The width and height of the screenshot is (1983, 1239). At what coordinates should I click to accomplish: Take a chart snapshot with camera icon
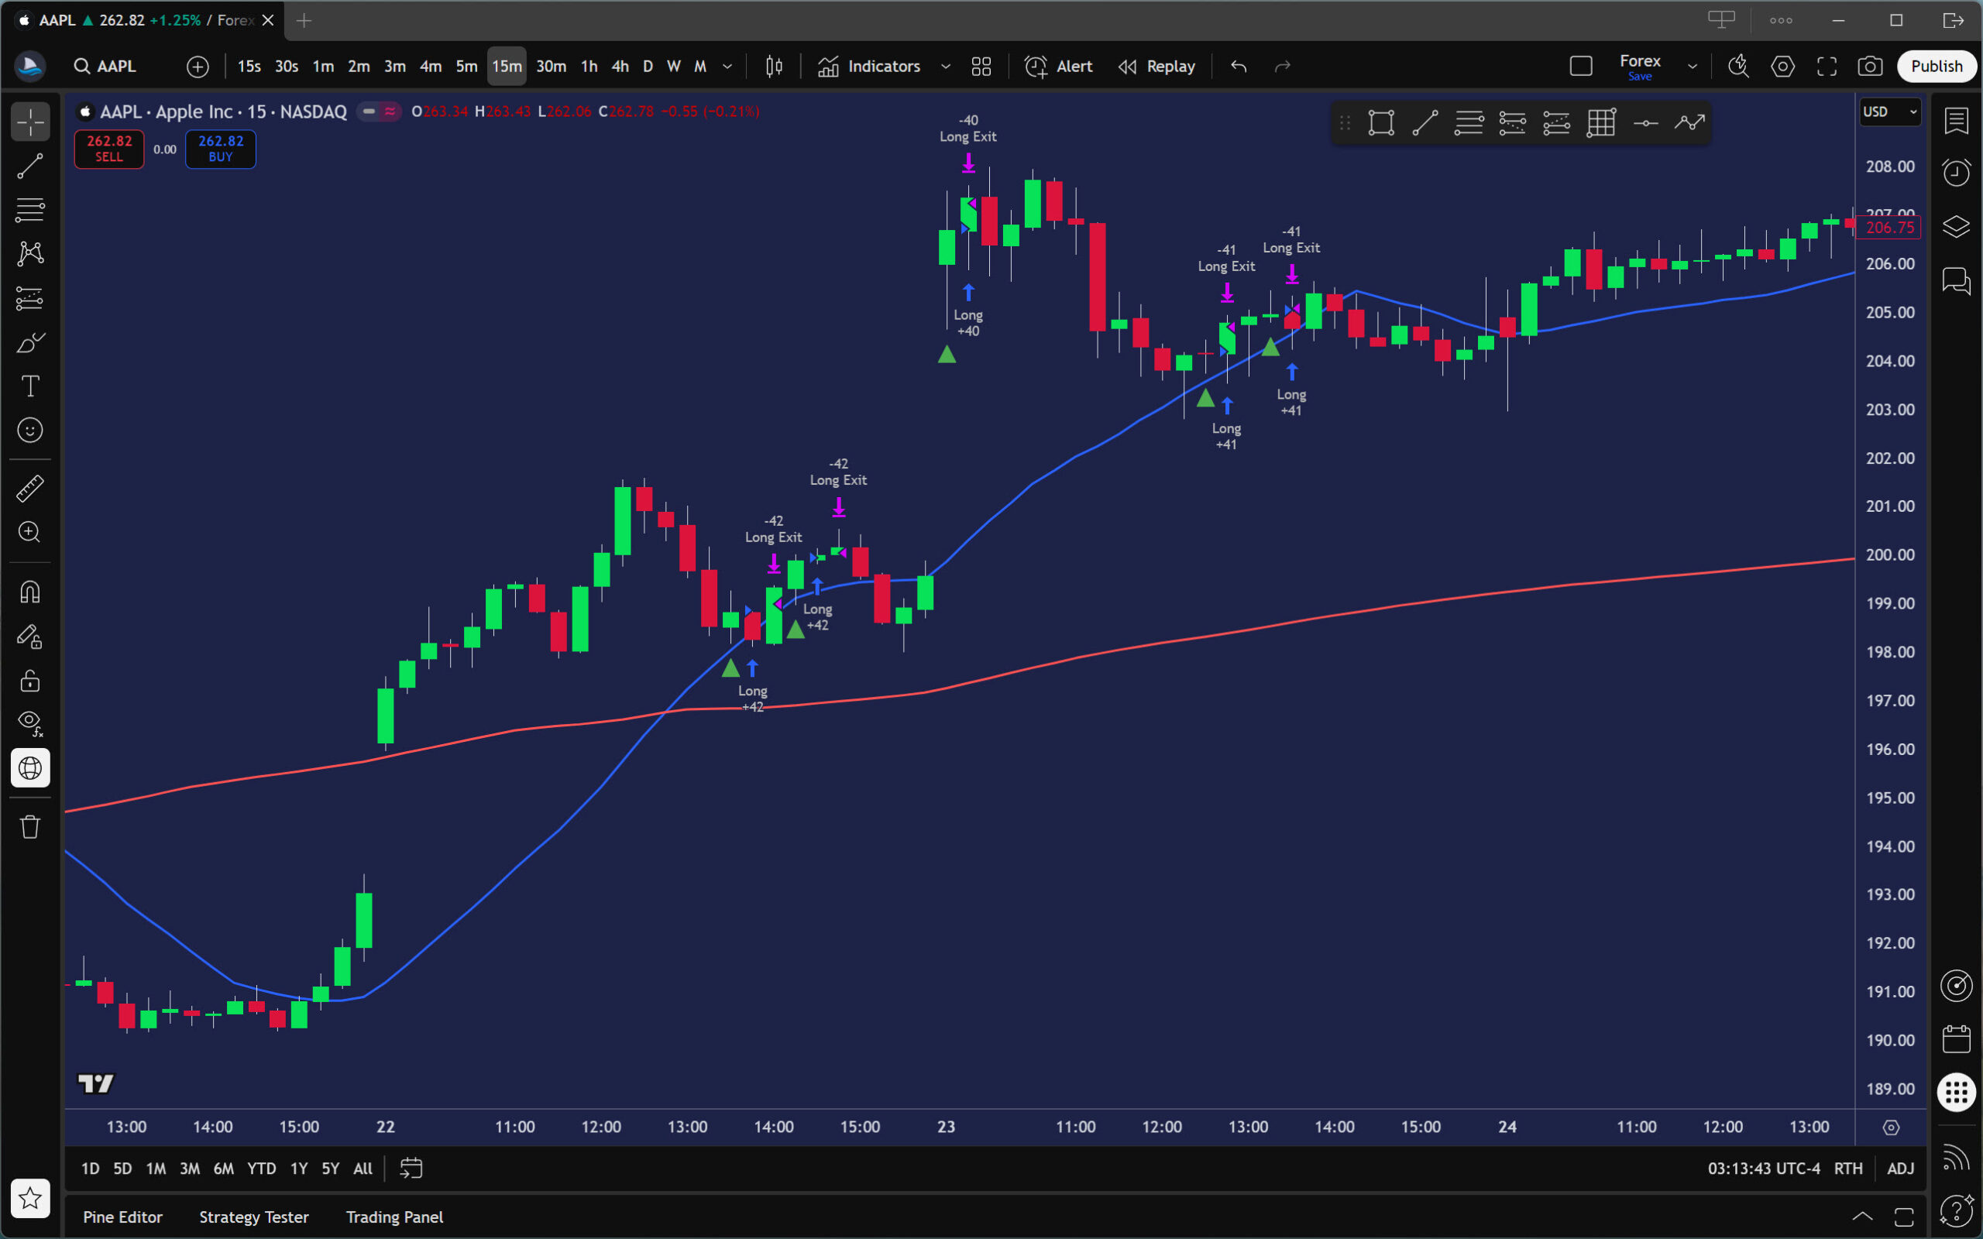click(1869, 67)
